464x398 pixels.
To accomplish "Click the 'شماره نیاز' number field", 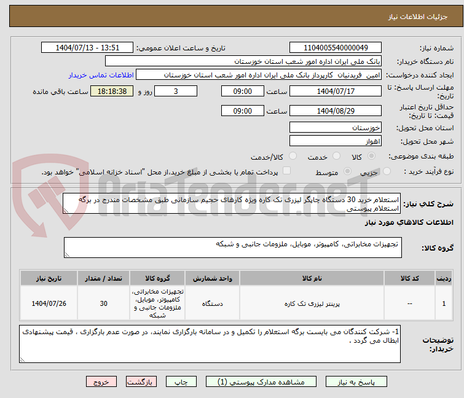I will click(x=336, y=48).
